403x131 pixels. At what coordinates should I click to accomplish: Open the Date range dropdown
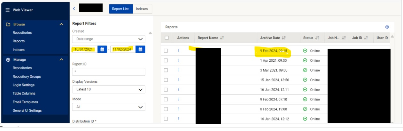[109, 39]
